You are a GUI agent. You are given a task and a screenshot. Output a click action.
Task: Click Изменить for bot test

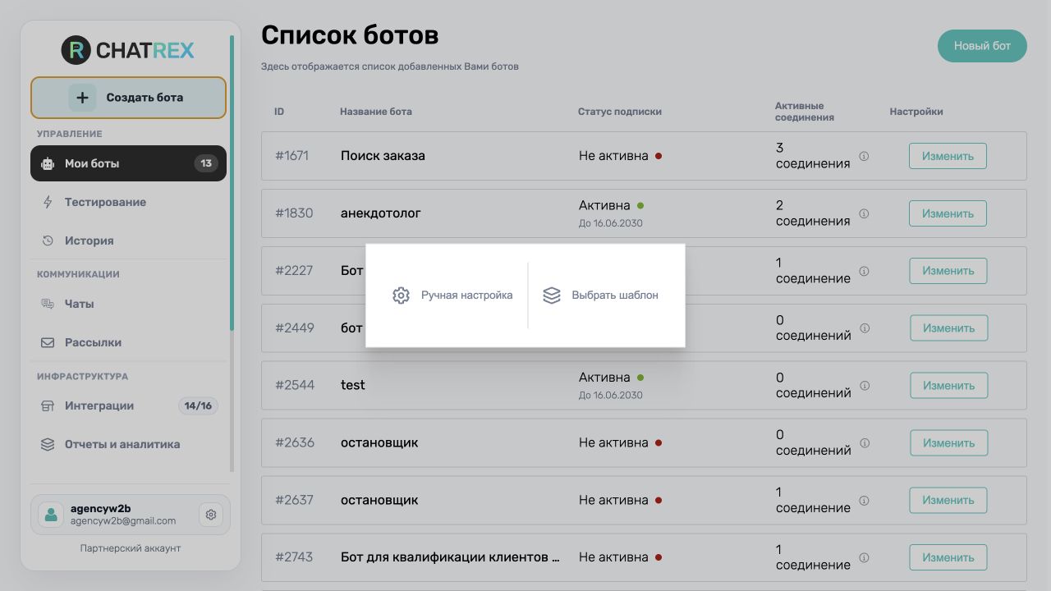pyautogui.click(x=948, y=385)
